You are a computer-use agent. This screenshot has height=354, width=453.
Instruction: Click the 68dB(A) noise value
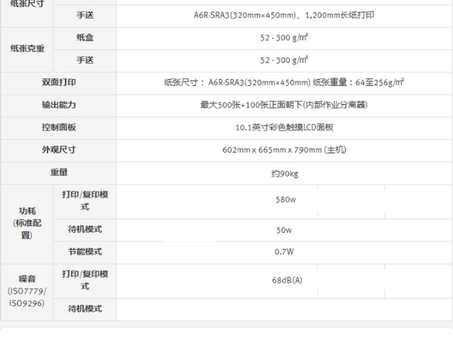283,280
